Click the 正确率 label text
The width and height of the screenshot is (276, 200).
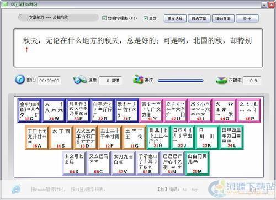(235, 80)
